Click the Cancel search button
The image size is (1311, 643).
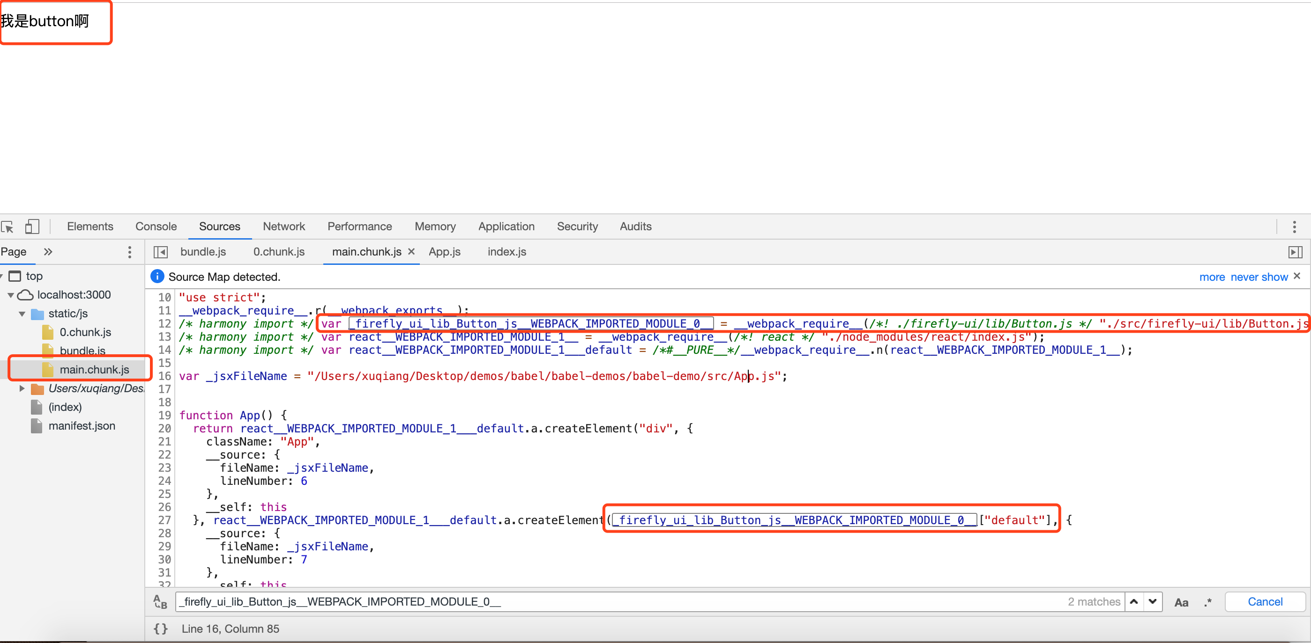click(x=1265, y=602)
